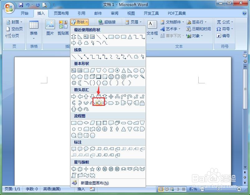The width and height of the screenshot is (250, 195).
Task: Open the 引用 References tab
Action: point(82,13)
